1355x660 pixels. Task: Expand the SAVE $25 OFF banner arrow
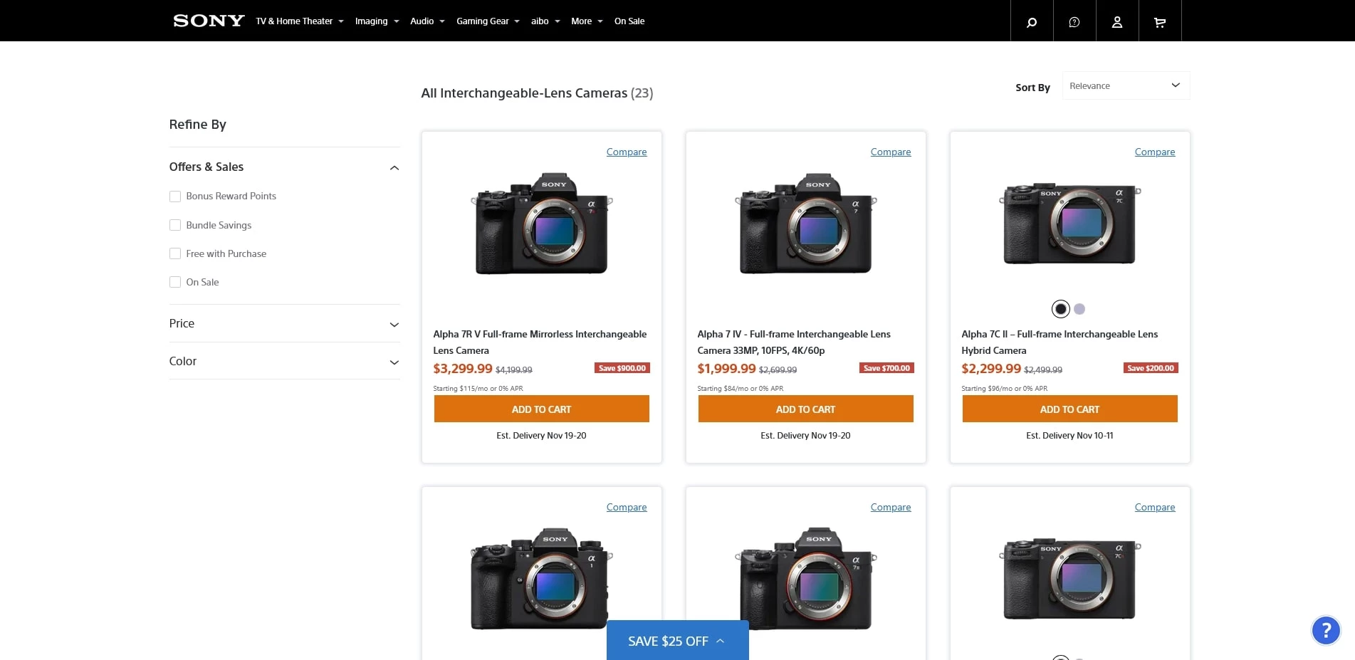pyautogui.click(x=721, y=641)
